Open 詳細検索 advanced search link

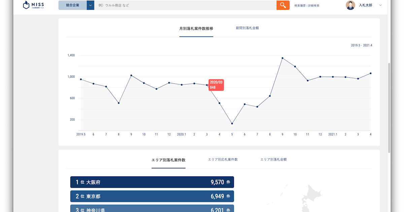point(314,5)
